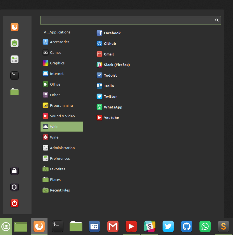Launch Trello from the Web list
The image size is (233, 235).
(x=109, y=86)
